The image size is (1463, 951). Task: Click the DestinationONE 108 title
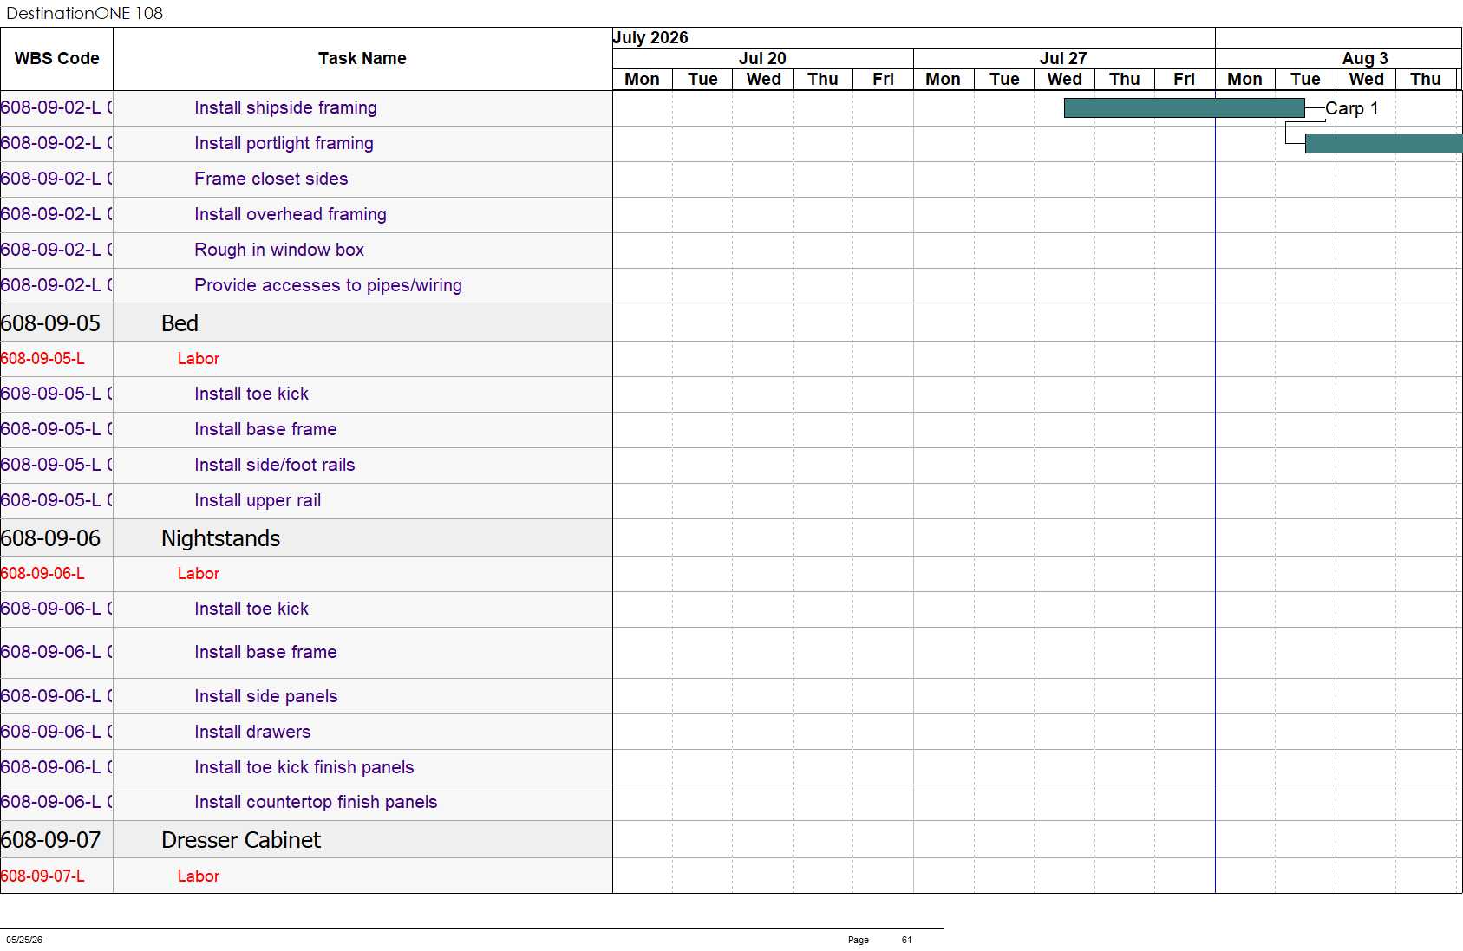84,13
